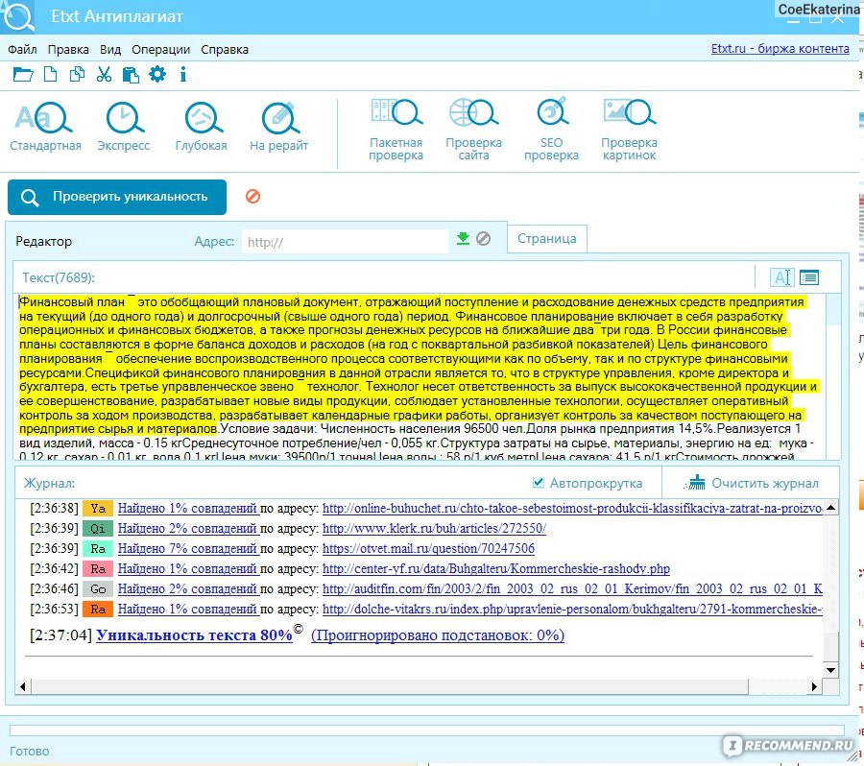Click the green download page arrow

pyautogui.click(x=463, y=239)
